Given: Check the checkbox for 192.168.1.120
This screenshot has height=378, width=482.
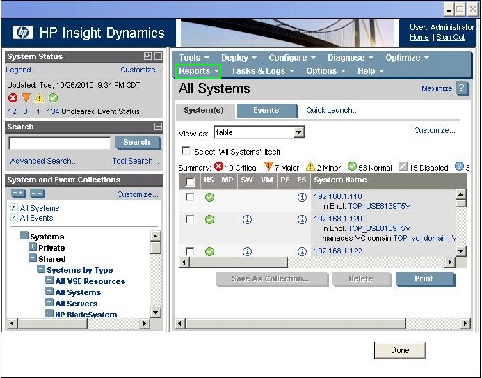Looking at the screenshot, I should coord(190,219).
